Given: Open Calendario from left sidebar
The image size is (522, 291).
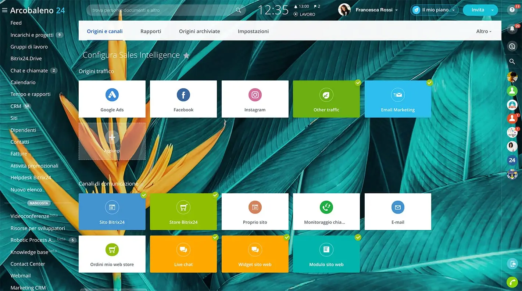Looking at the screenshot, I should click(x=23, y=82).
